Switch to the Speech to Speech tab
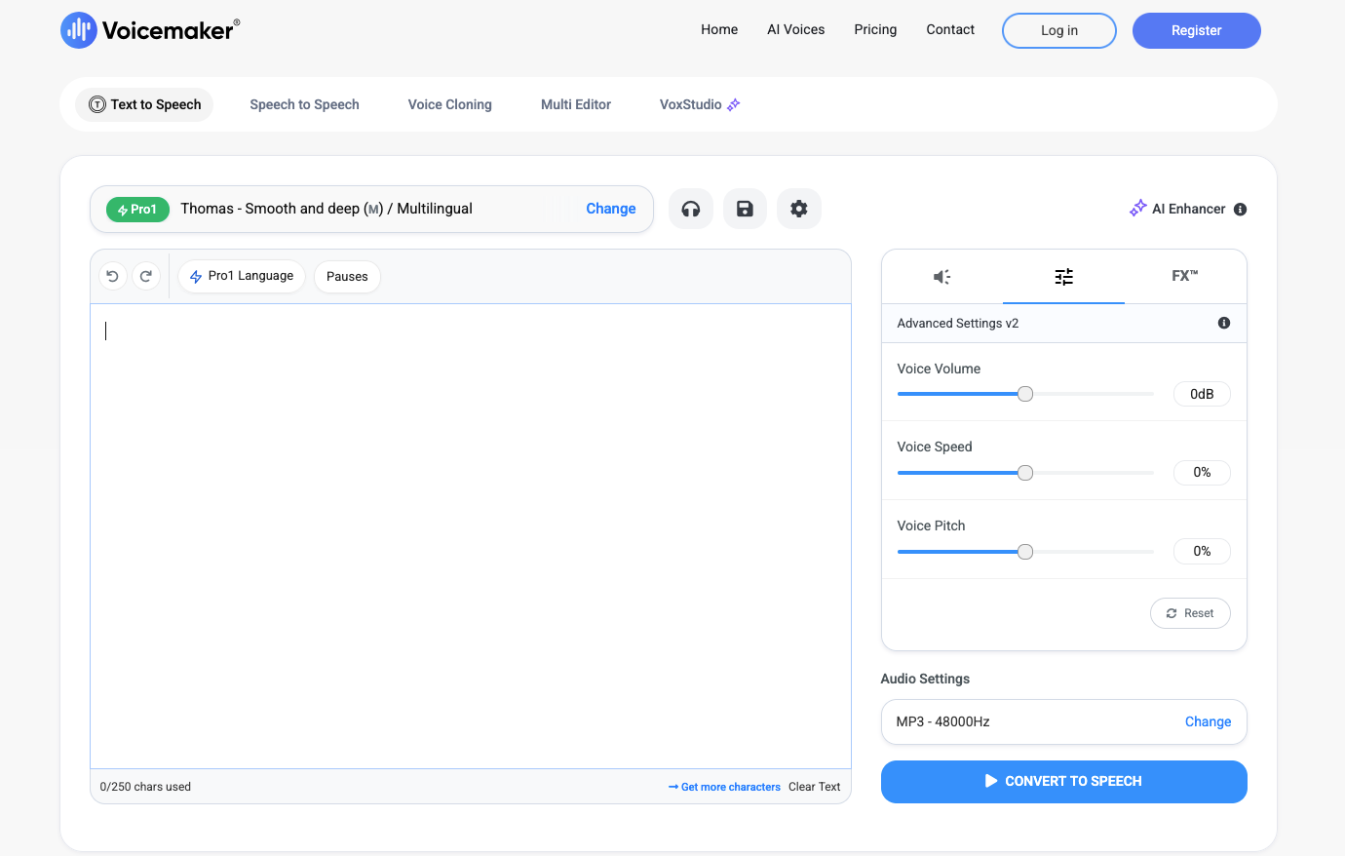The image size is (1345, 856). 304,105
